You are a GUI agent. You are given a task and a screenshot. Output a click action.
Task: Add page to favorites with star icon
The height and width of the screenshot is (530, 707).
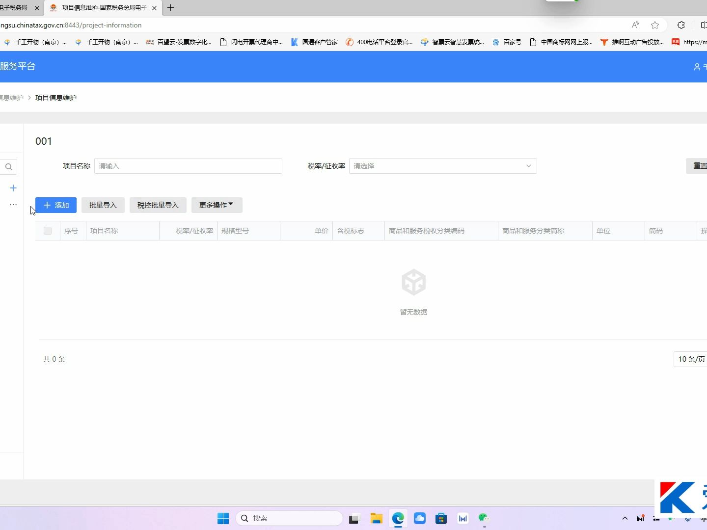tap(655, 25)
